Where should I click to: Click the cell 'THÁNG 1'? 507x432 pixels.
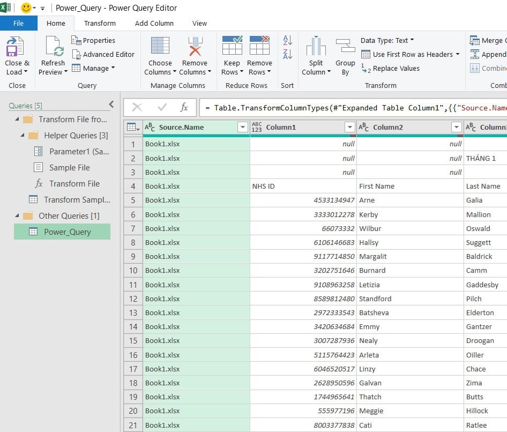click(x=486, y=158)
